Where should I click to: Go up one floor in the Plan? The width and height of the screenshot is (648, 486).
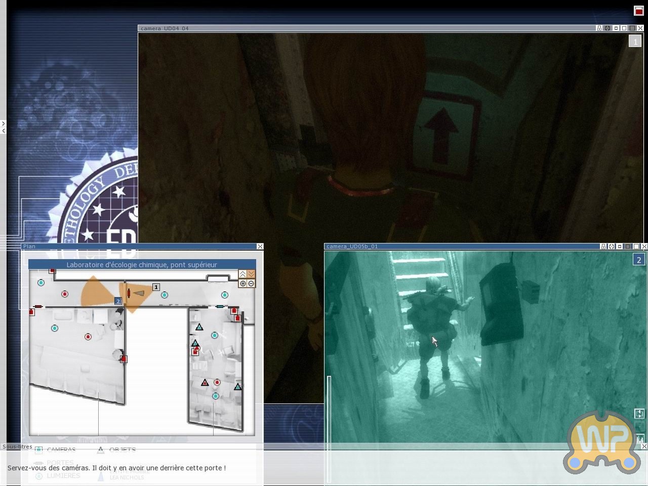(243, 274)
